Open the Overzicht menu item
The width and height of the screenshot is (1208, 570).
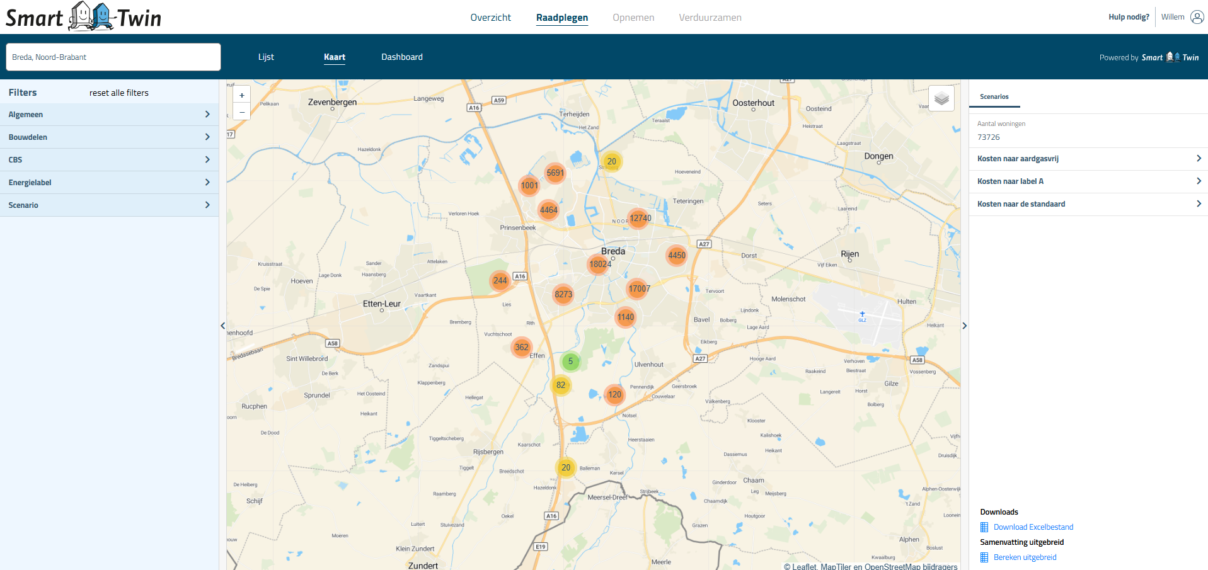[x=490, y=18]
